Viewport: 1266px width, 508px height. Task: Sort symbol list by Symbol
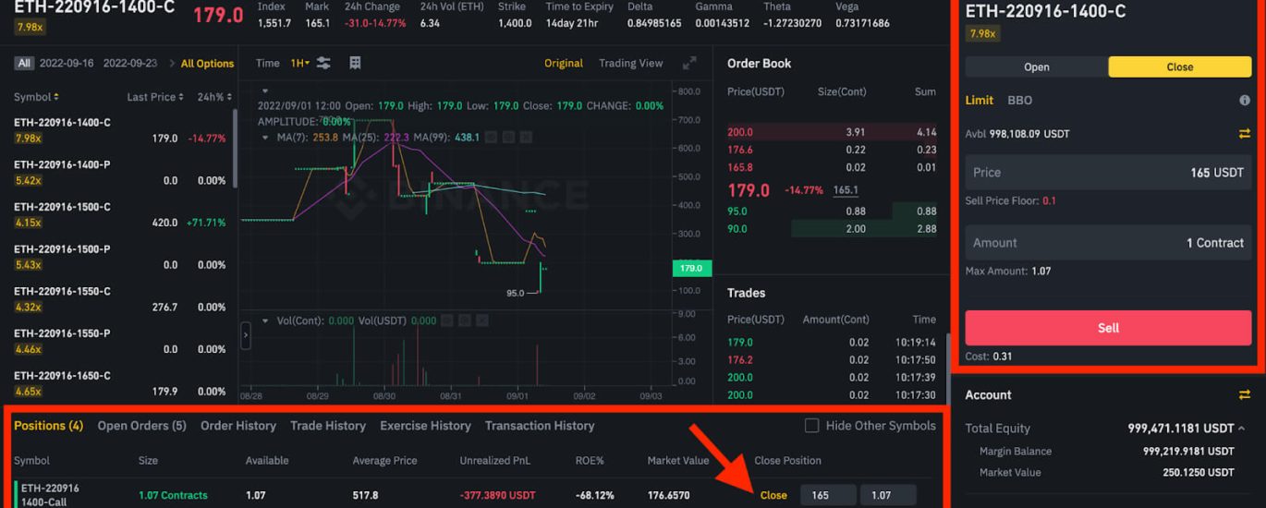[x=36, y=97]
